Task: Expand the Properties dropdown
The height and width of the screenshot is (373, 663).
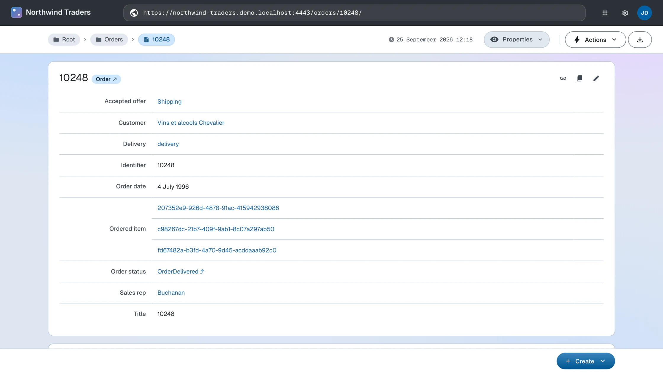Action: tap(516, 40)
